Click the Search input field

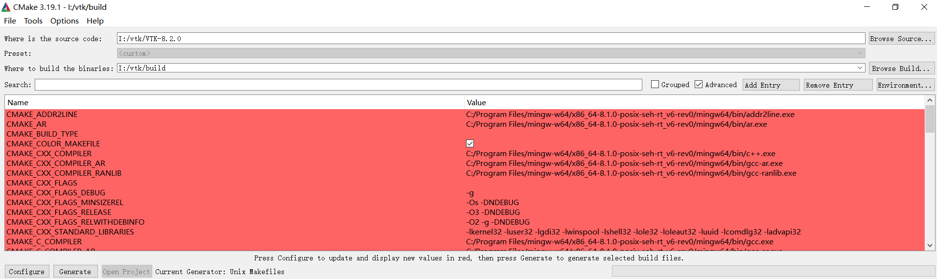(338, 85)
